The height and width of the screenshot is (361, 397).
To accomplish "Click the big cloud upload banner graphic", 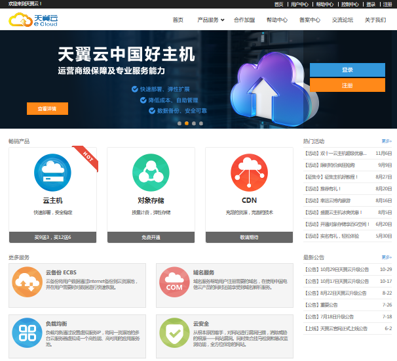I will click(274, 89).
